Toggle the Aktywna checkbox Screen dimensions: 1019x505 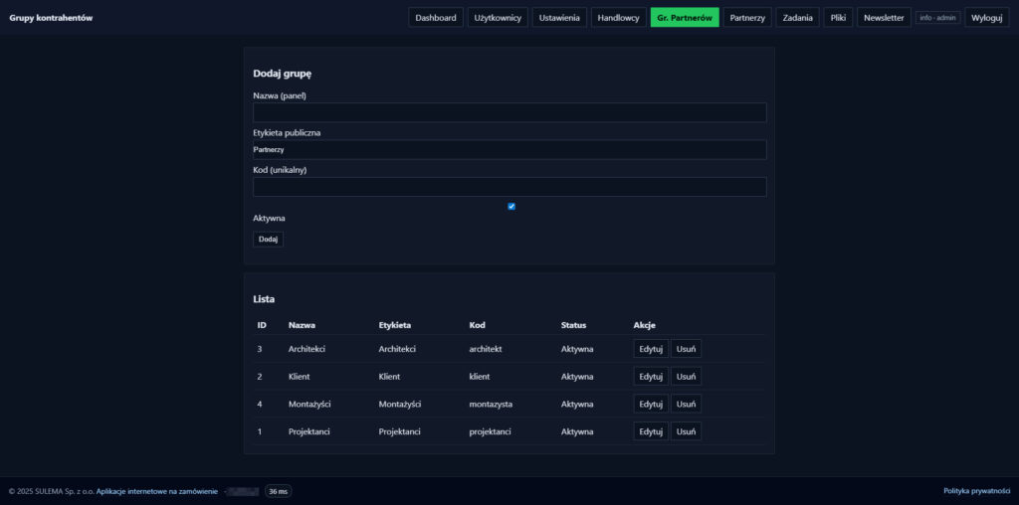511,206
